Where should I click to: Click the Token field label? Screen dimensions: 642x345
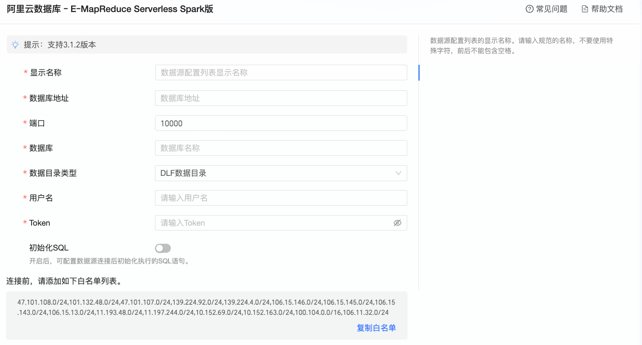pyautogui.click(x=40, y=223)
